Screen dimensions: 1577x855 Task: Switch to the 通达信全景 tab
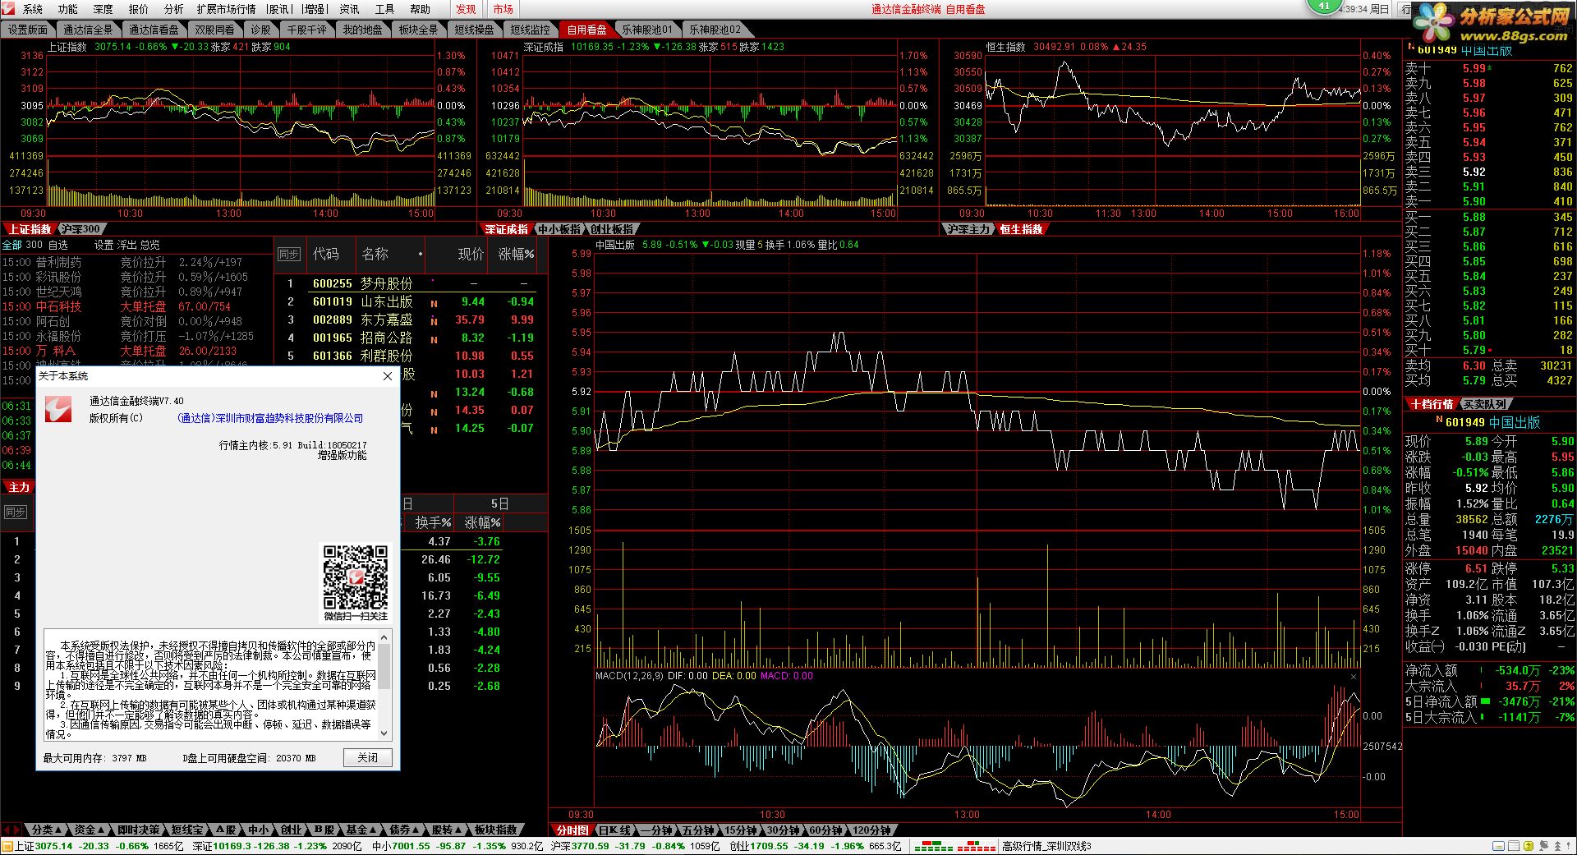[88, 30]
